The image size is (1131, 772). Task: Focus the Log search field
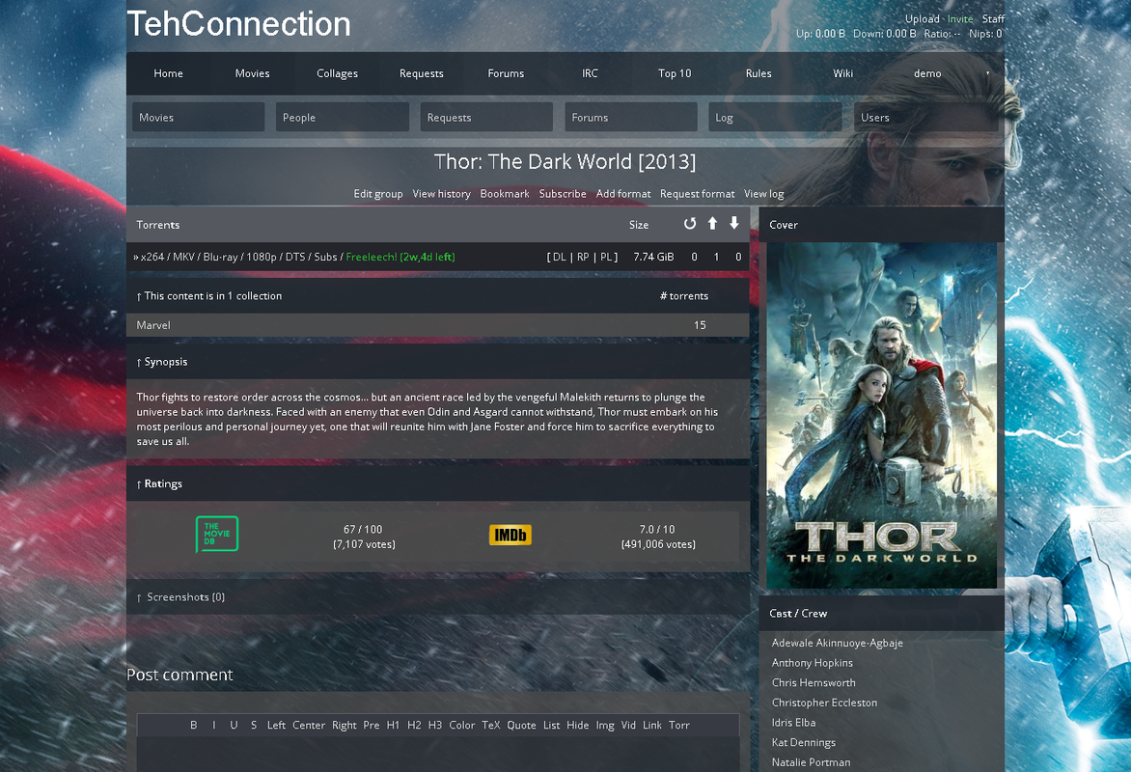point(776,117)
